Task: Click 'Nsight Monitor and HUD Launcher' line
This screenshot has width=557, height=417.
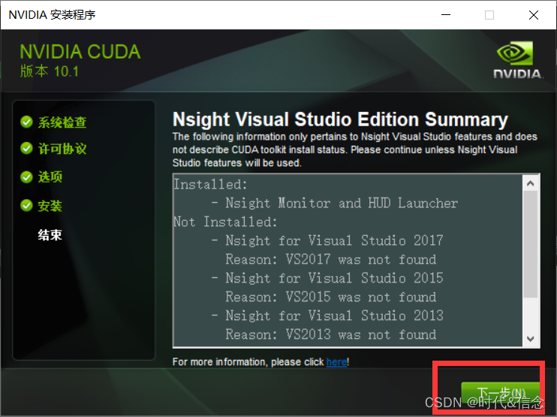Action: point(342,203)
